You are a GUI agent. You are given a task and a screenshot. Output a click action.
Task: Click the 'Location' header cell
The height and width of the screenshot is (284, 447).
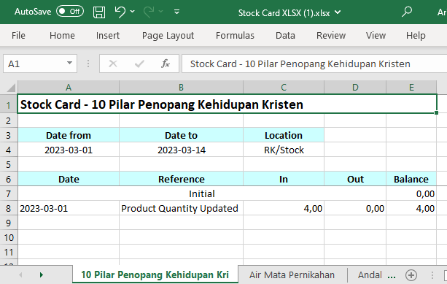284,135
